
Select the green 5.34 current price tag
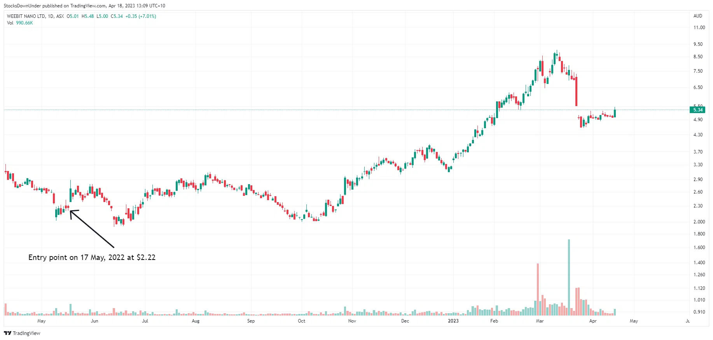point(698,110)
